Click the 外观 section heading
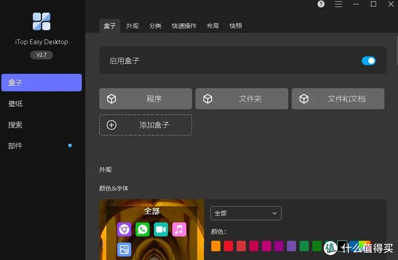Viewport: 398px width, 260px height. pyautogui.click(x=105, y=170)
